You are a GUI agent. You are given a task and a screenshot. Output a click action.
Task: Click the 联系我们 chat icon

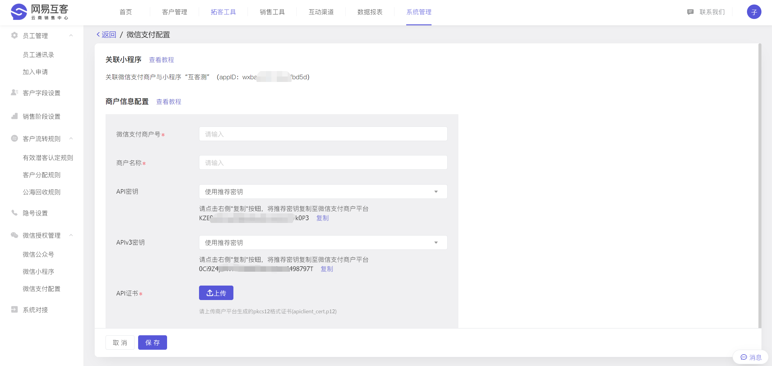click(690, 12)
